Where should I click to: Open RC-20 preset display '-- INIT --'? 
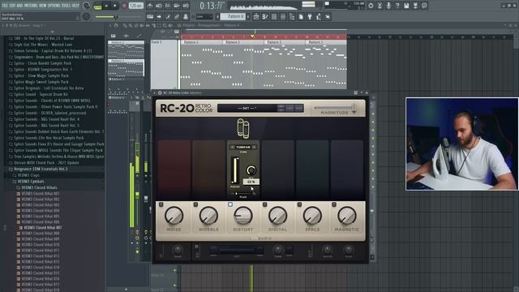247,108
